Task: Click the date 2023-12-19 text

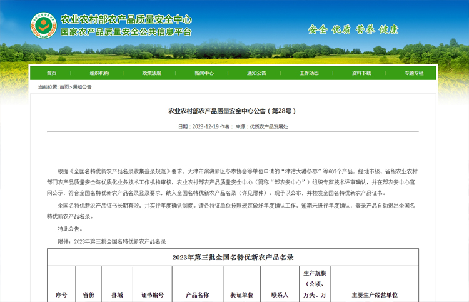Action: tap(206, 126)
